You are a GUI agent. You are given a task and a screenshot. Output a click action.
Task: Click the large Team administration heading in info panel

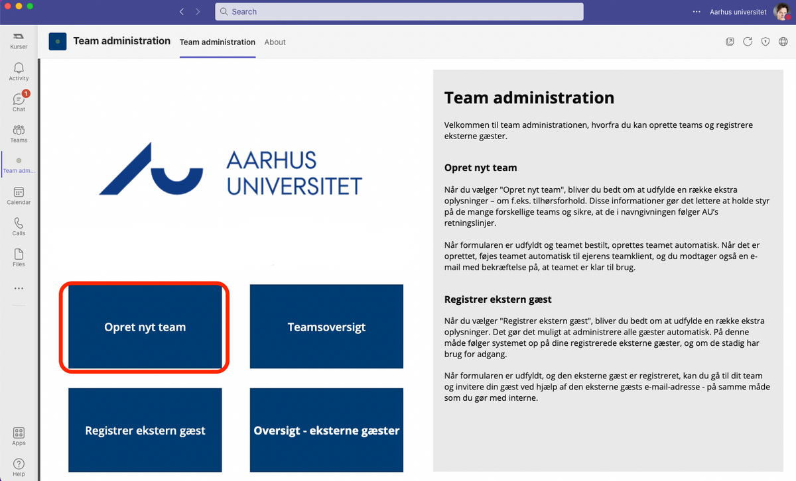click(x=529, y=98)
